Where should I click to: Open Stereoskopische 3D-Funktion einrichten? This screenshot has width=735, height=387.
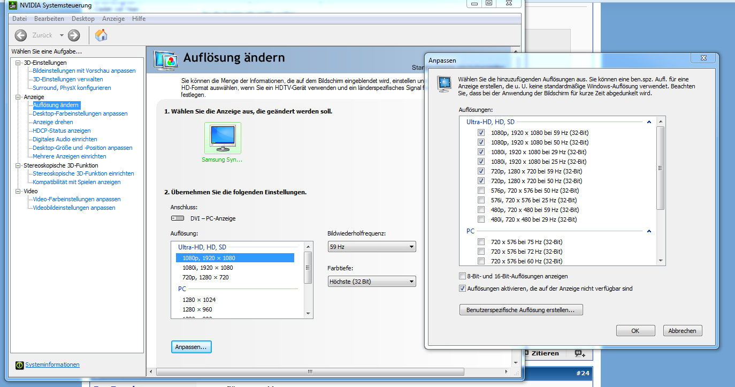click(83, 173)
